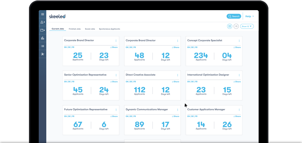Open the sun-shaped settings sidebar icon
This screenshot has height=143, width=302.
coord(43,54)
